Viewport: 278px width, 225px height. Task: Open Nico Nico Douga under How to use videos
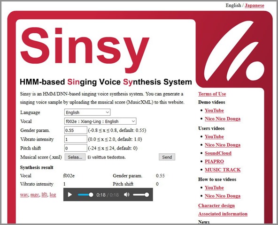pos(223,196)
